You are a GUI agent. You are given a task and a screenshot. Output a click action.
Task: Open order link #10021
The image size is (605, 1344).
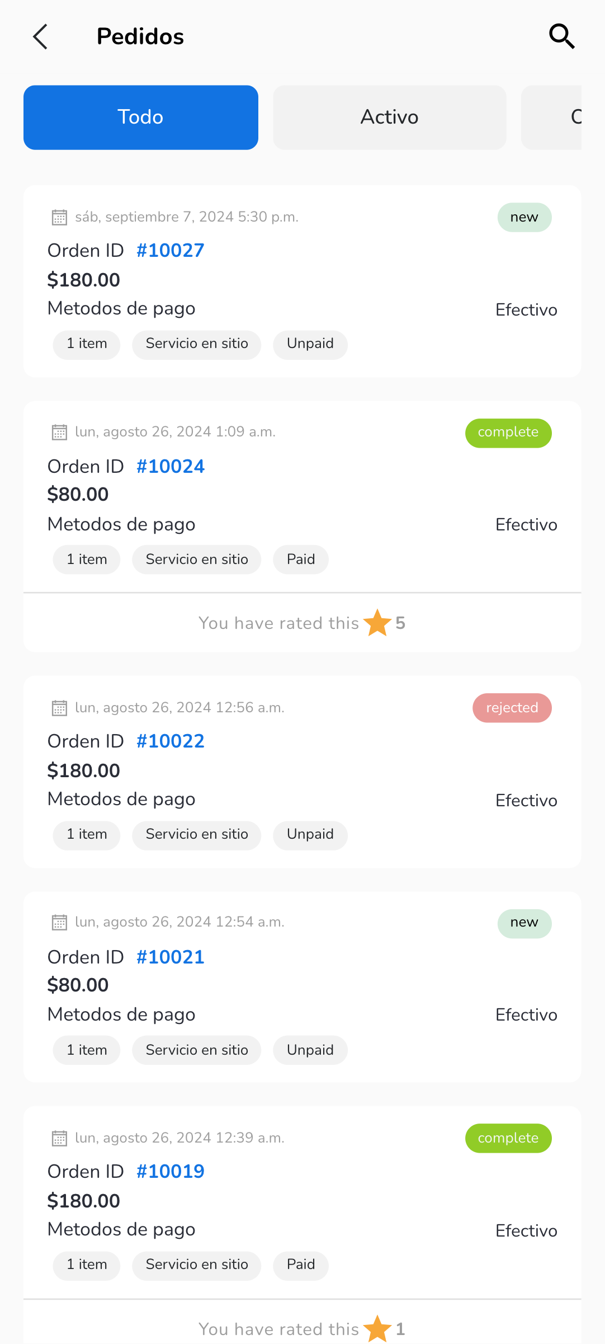pyautogui.click(x=171, y=957)
